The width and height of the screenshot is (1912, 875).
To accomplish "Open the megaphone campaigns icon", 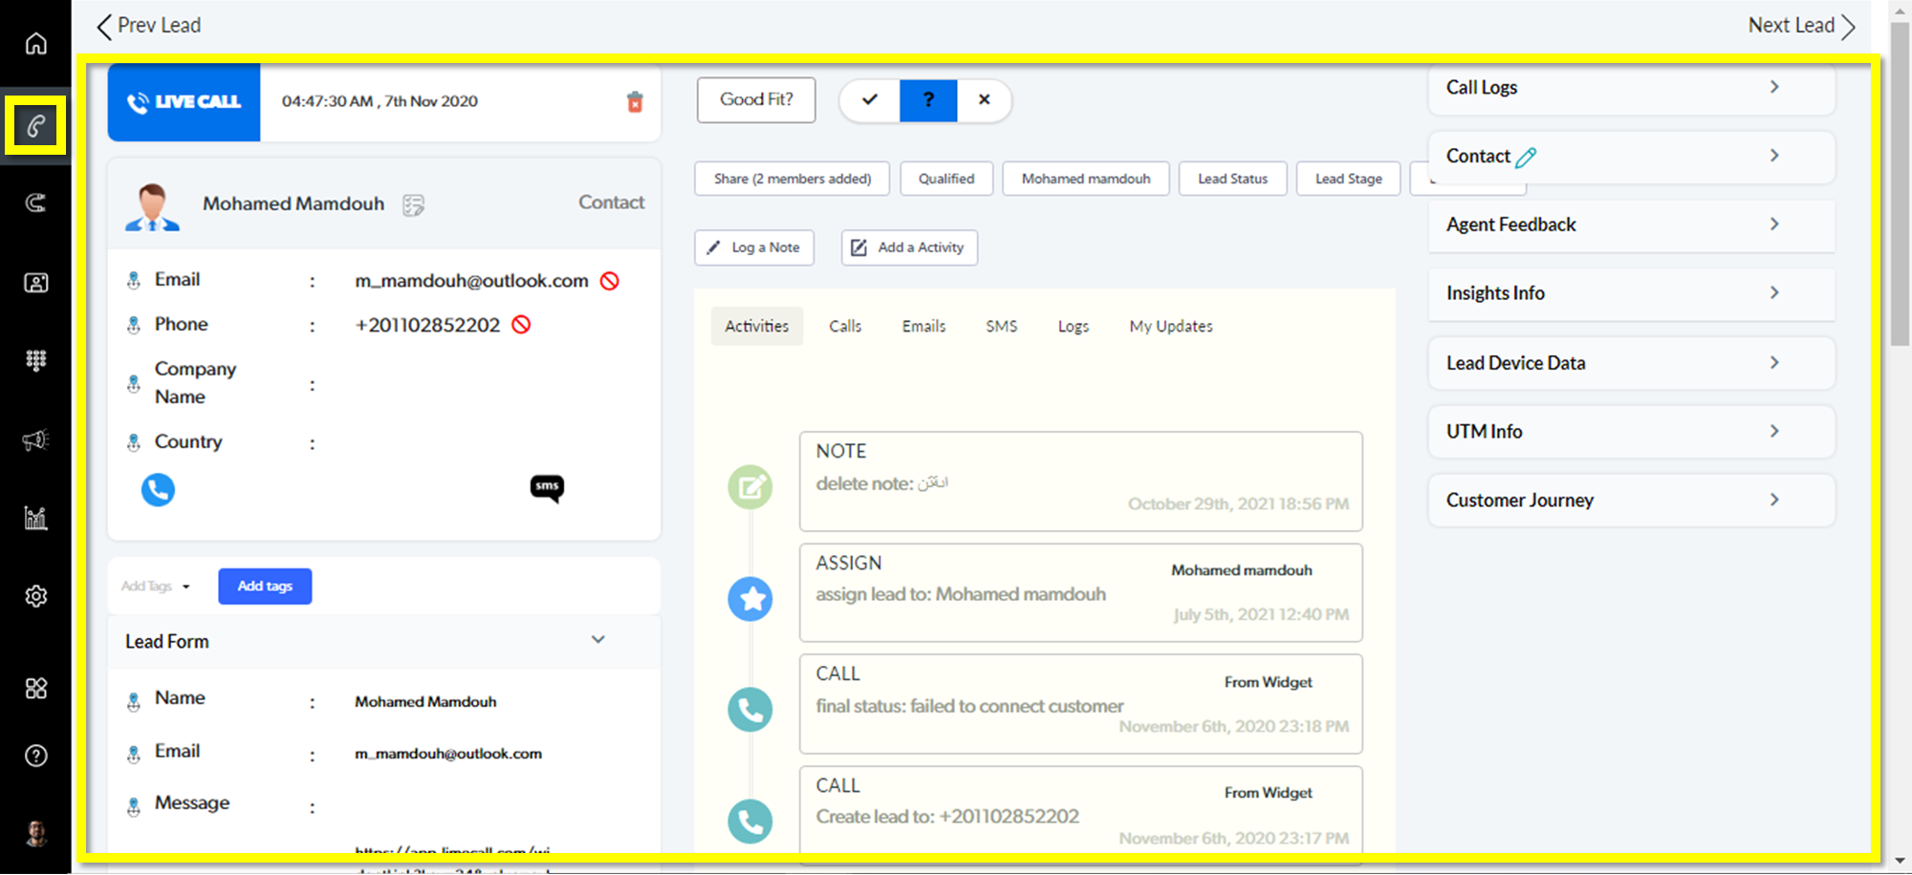I will click(35, 440).
